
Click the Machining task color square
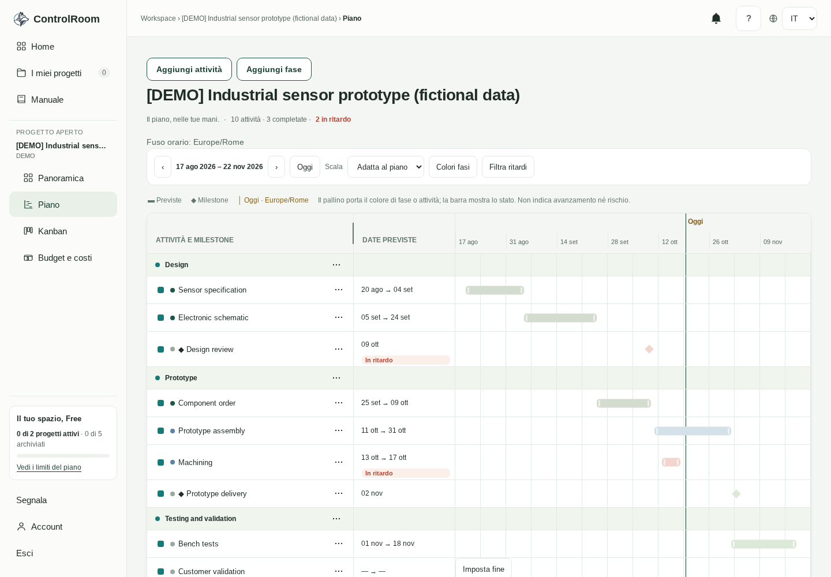click(161, 463)
